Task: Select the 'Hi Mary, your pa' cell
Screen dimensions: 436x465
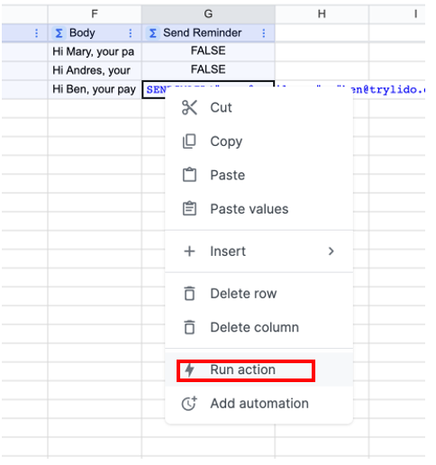Action: pos(95,51)
